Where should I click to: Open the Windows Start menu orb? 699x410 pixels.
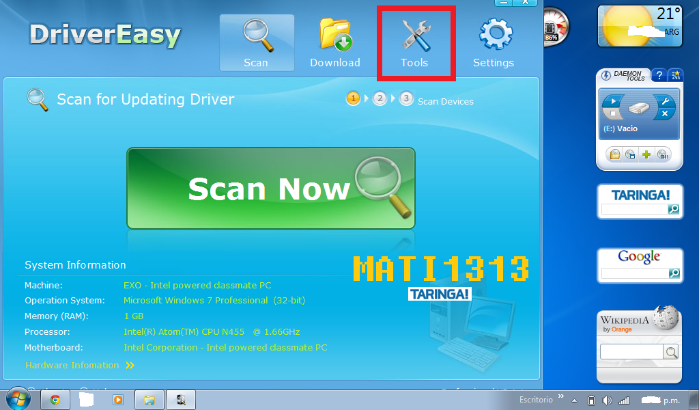pyautogui.click(x=18, y=399)
